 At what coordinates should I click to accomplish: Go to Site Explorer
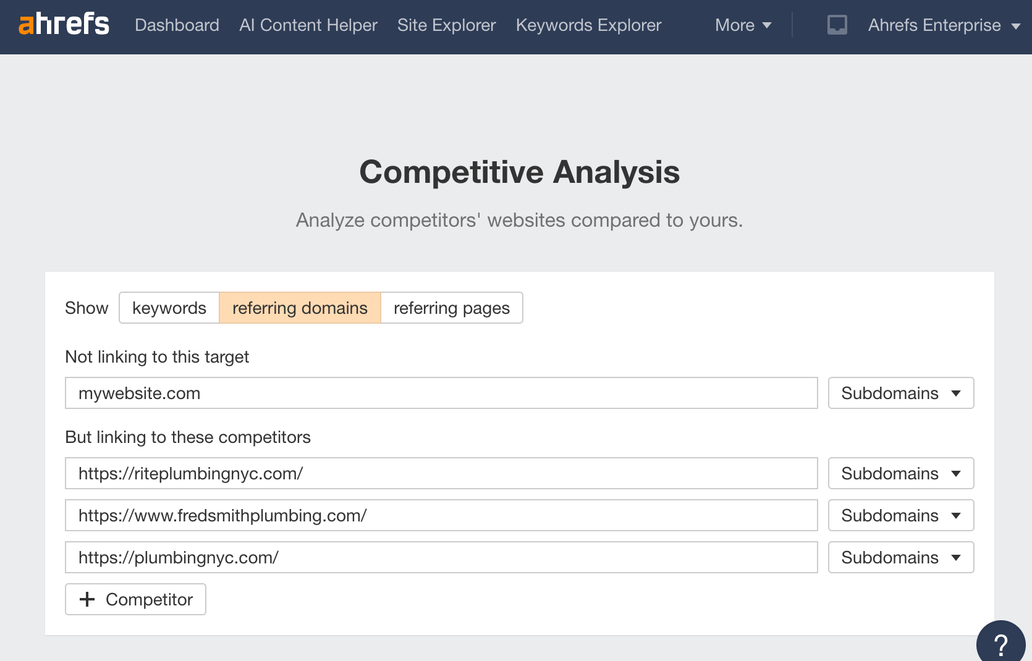[446, 25]
